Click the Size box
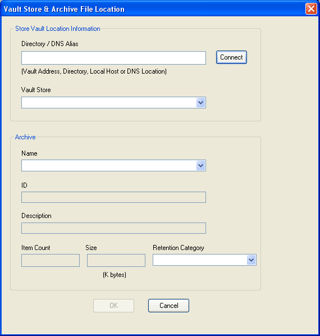 (x=116, y=260)
